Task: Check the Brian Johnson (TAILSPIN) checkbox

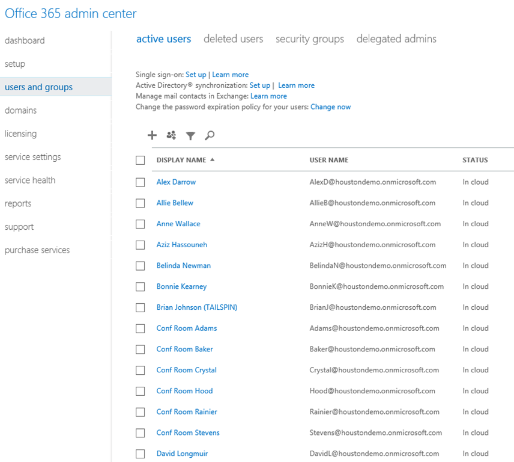Action: coord(141,307)
